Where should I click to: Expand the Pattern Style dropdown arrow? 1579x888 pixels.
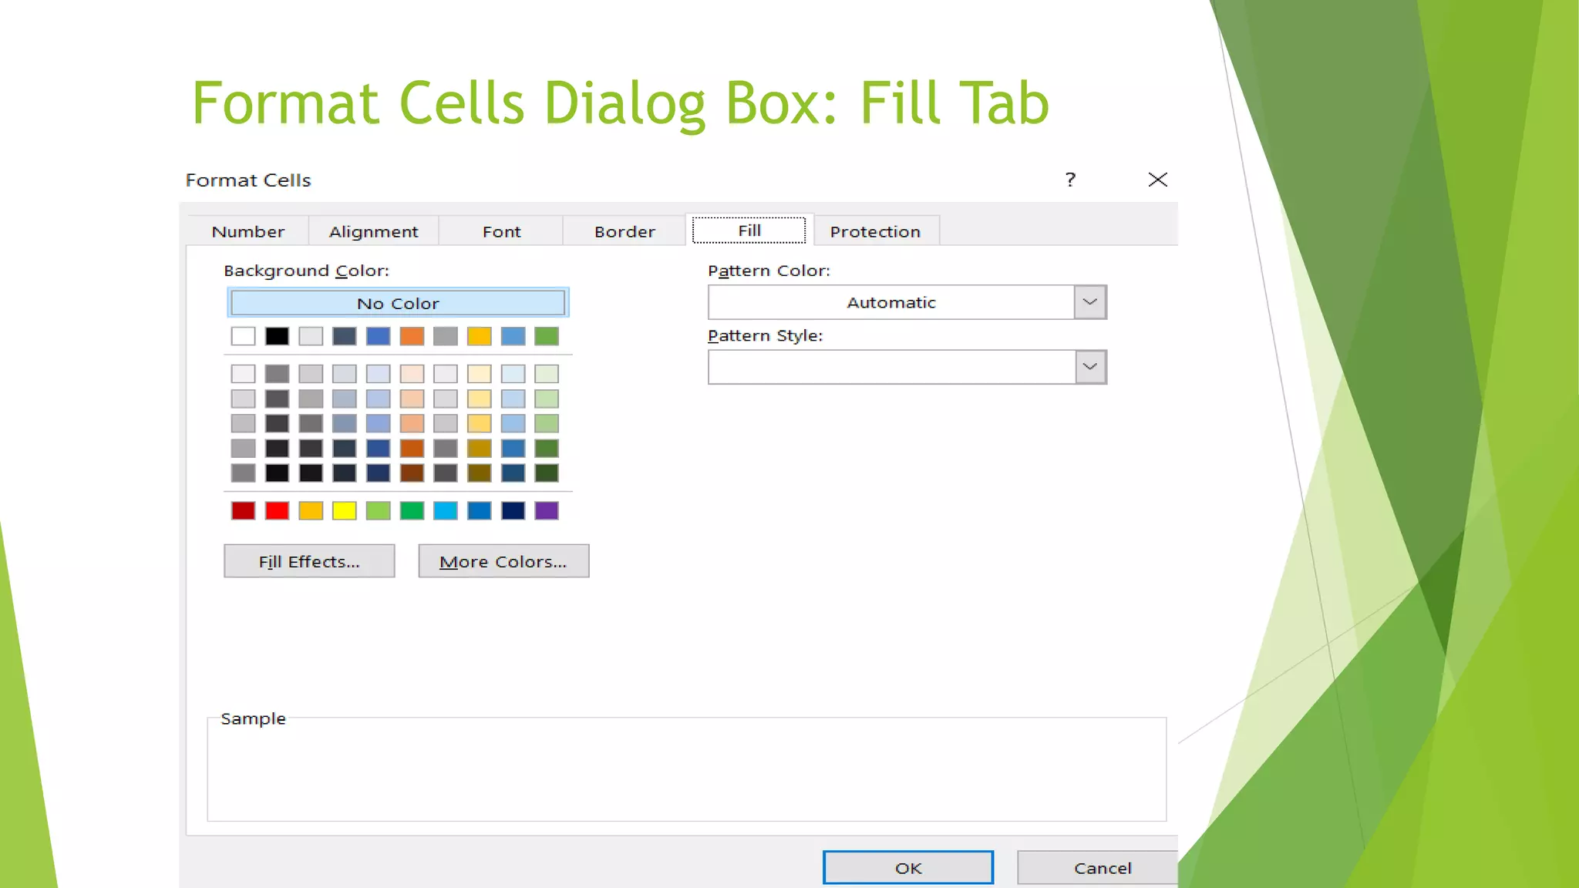(1090, 367)
